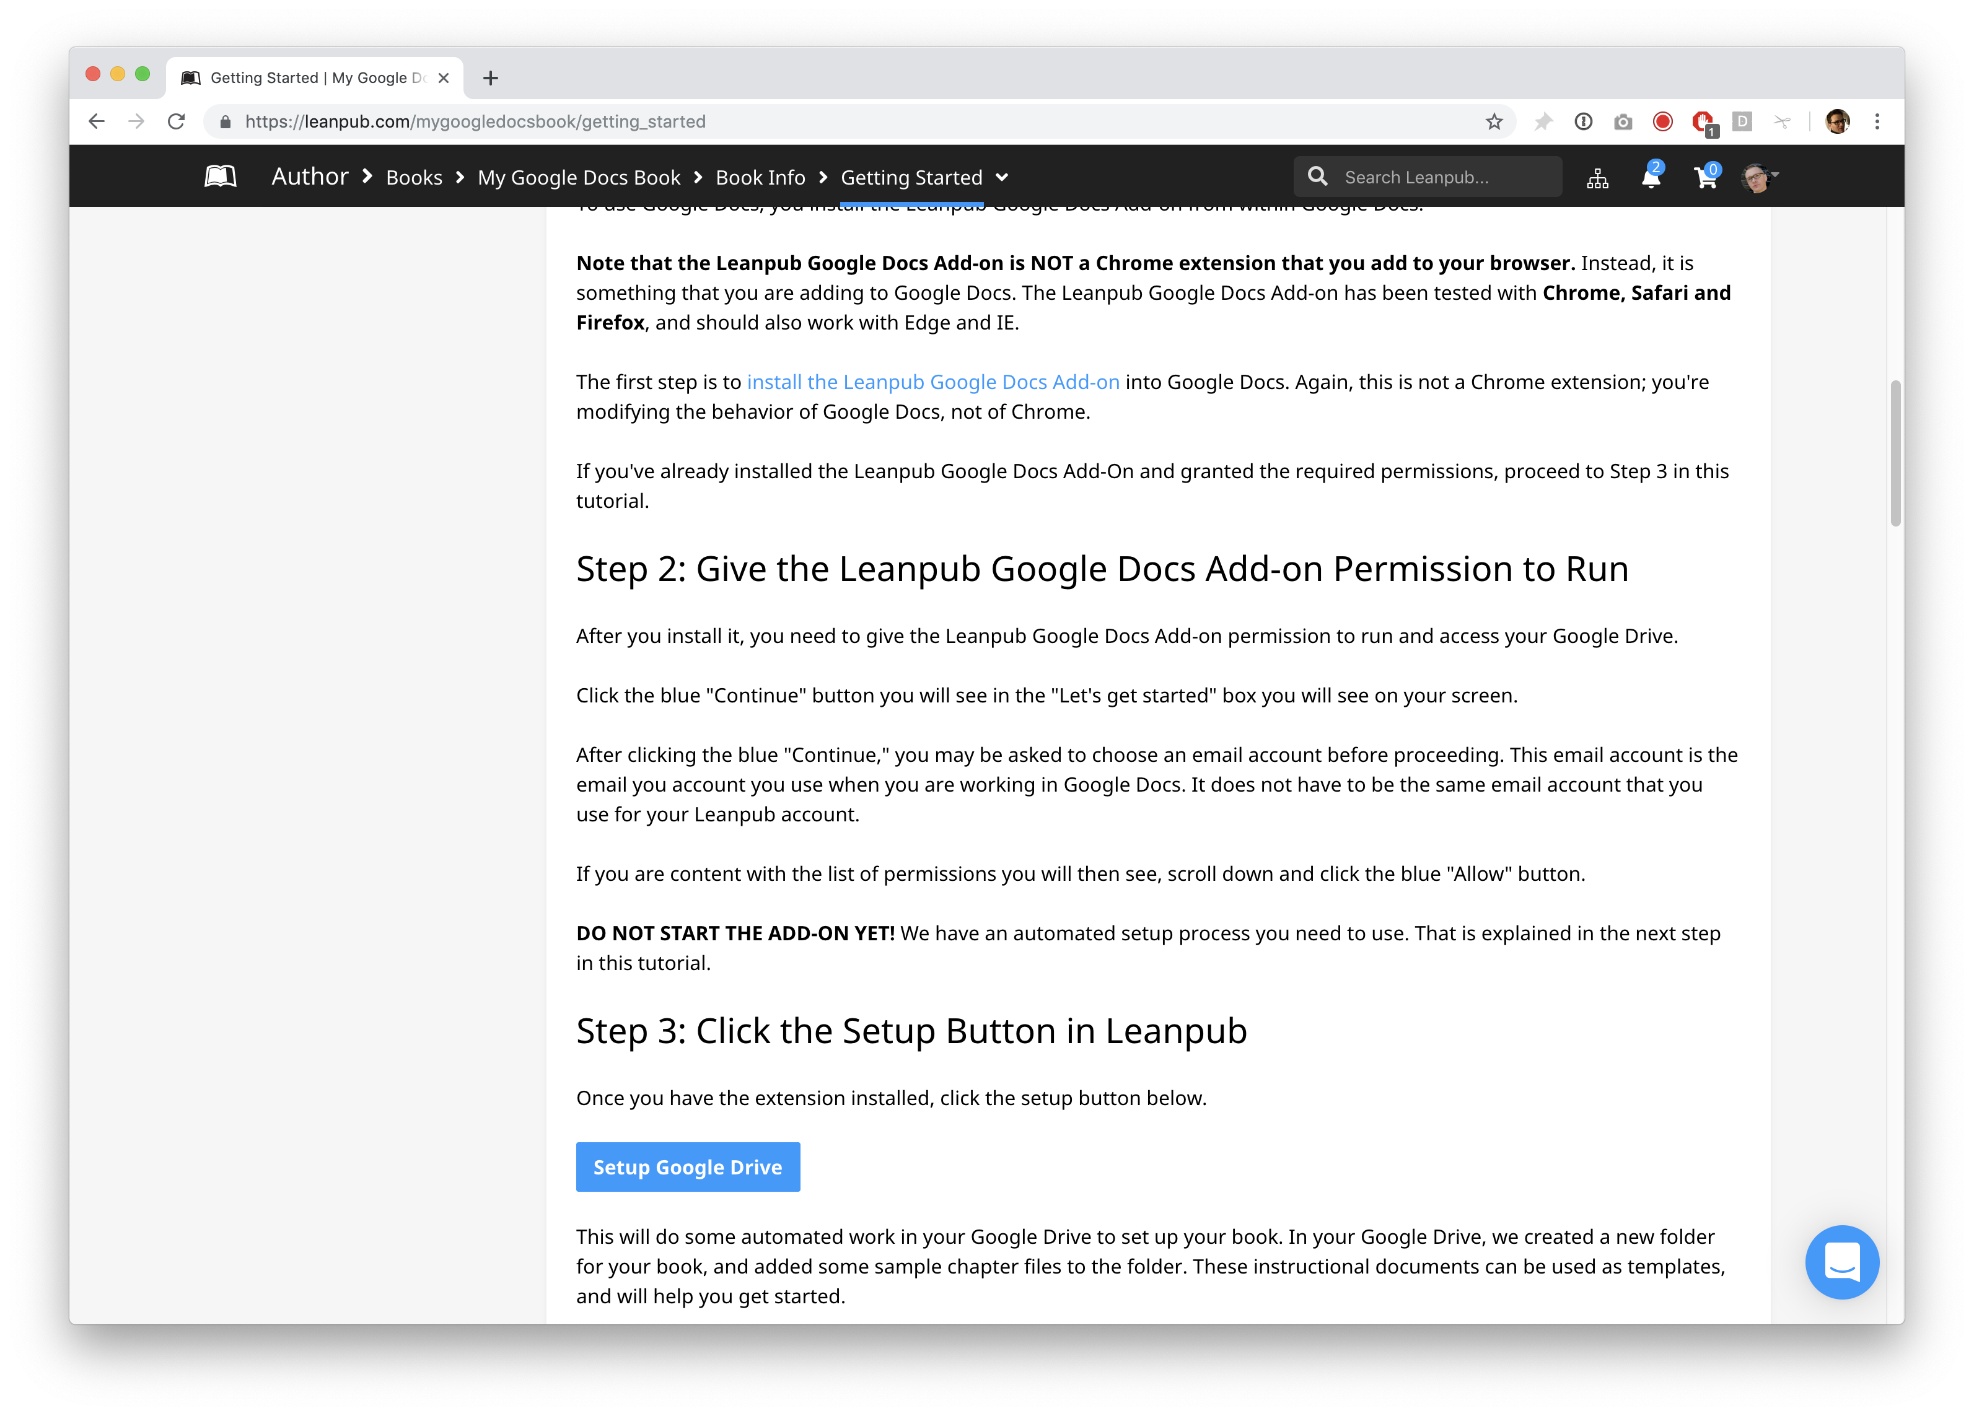Select the Book Info breadcrumb
Image resolution: width=1974 pixels, height=1416 pixels.
tap(760, 178)
